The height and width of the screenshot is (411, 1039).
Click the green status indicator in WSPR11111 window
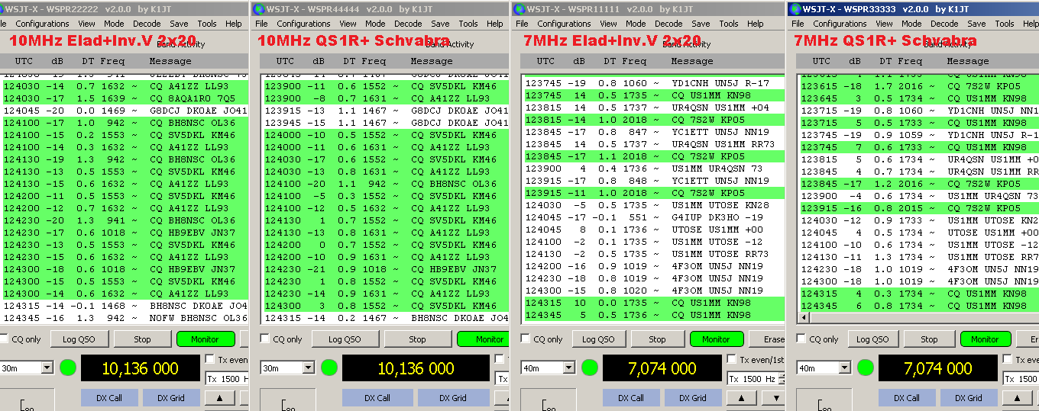tap(590, 368)
